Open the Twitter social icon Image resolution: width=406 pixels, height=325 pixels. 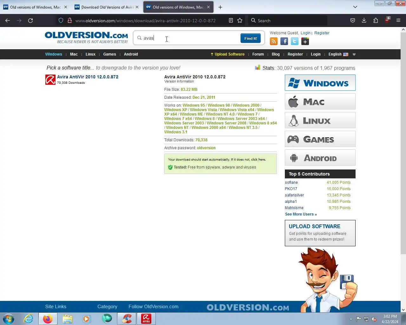(295, 41)
